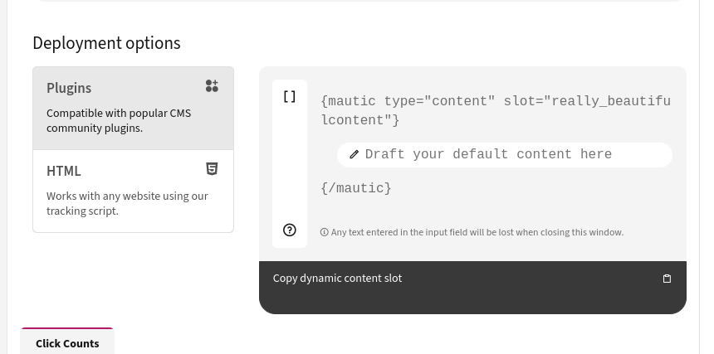Image resolution: width=714 pixels, height=354 pixels.
Task: Click the CMS community plugins description
Action: pos(119,121)
